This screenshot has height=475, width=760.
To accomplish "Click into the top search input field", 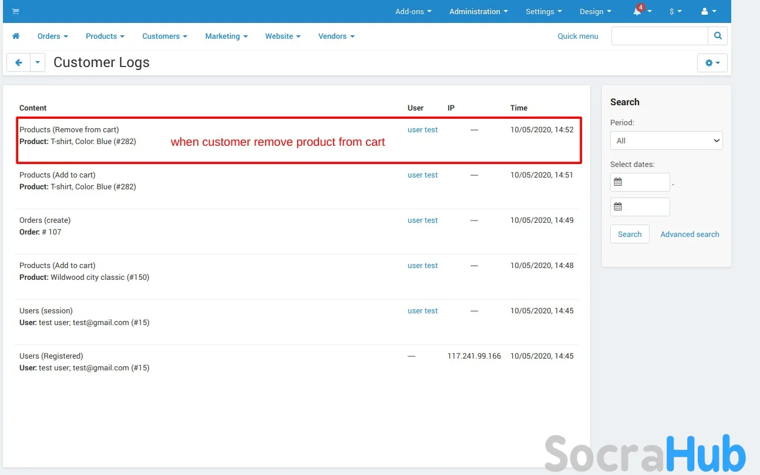I will [x=659, y=36].
